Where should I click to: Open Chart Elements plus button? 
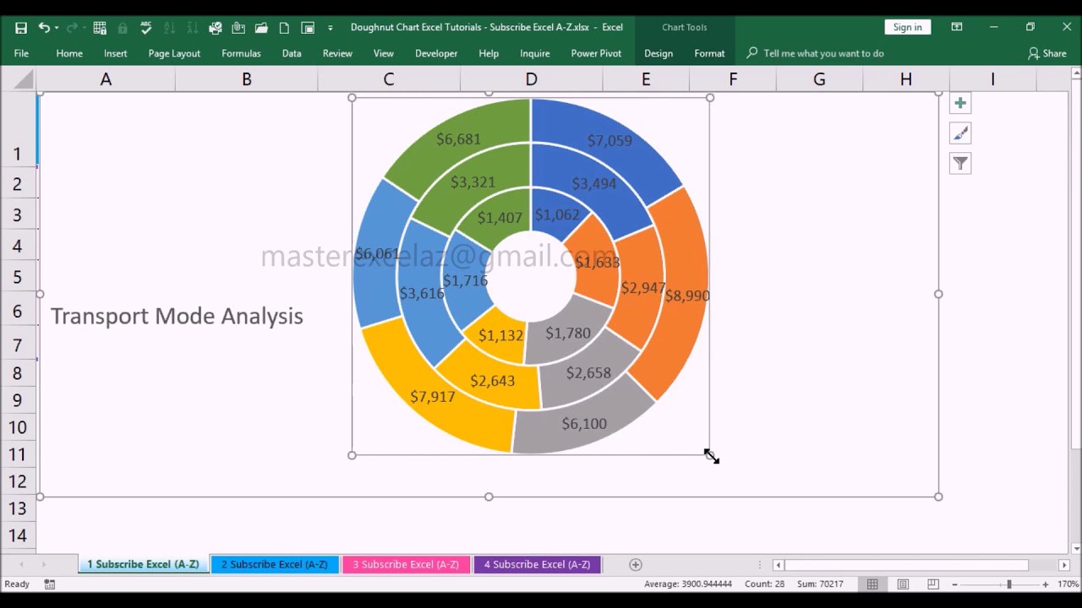pyautogui.click(x=960, y=104)
